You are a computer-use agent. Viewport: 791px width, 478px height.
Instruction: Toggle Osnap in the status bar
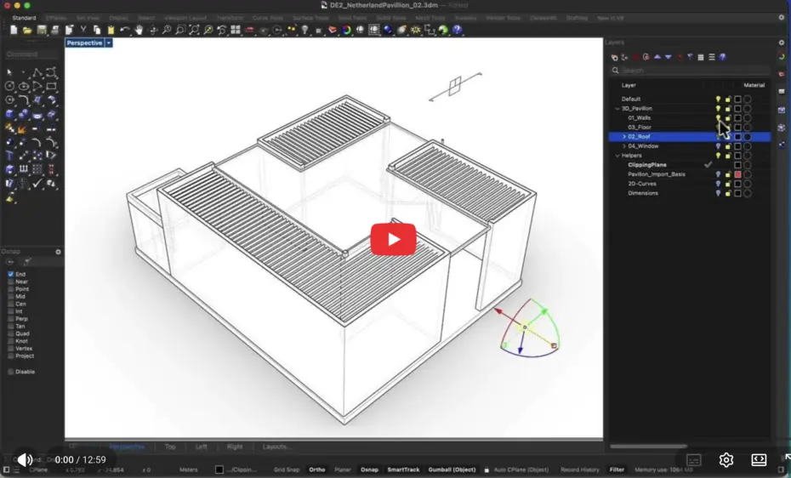369,469
